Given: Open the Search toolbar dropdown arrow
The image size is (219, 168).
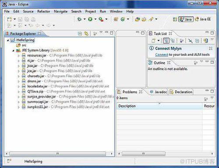Looking at the screenshot, I should [156, 19].
